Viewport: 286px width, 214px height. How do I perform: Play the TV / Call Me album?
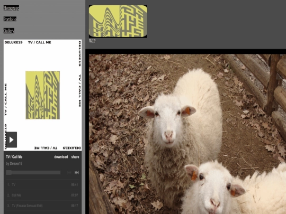tap(11, 139)
